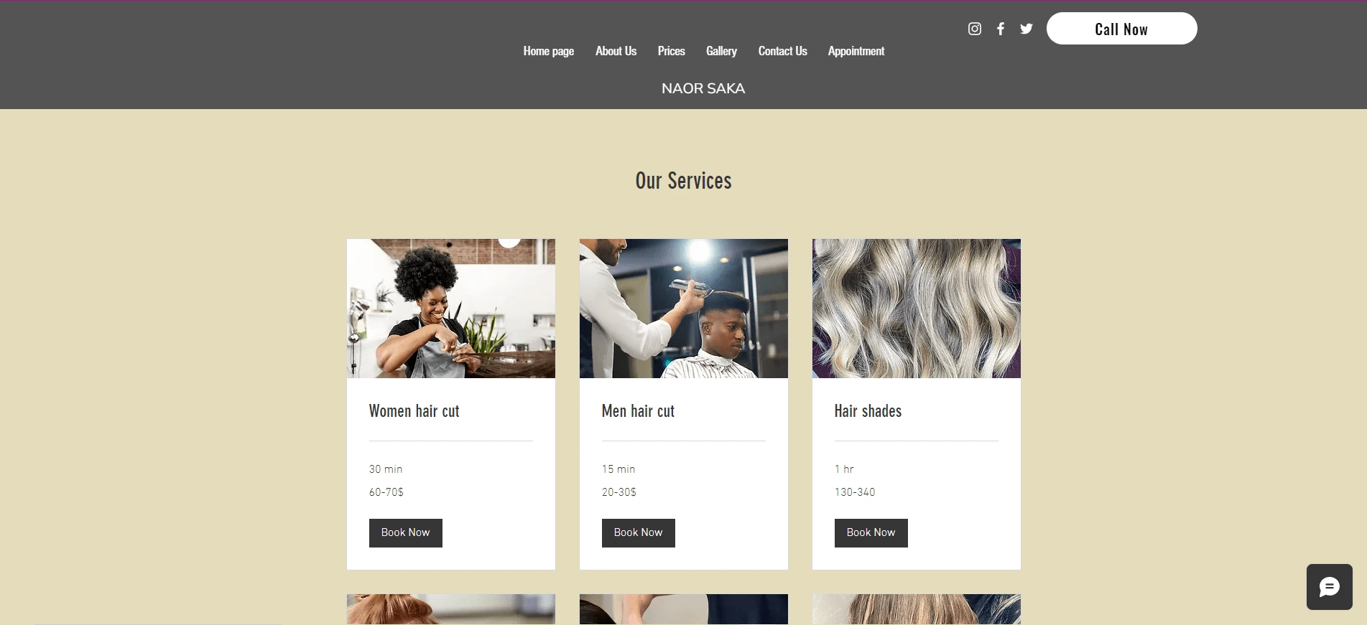Open the chat widget icon
Screen dimensions: 1367x625
(1330, 587)
